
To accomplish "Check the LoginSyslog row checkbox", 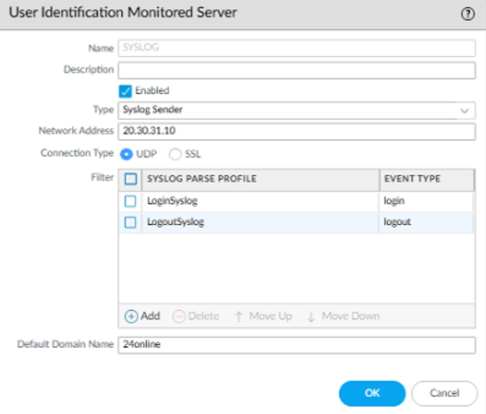I will [x=130, y=201].
